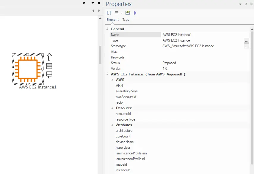Viewport: 254px width, 174px height.
Task: Click the purple play arrow icon
Action: (135, 13)
